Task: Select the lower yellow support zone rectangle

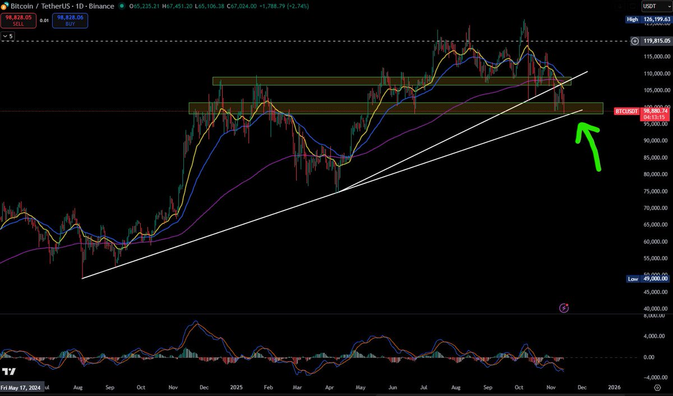Action: (x=396, y=108)
